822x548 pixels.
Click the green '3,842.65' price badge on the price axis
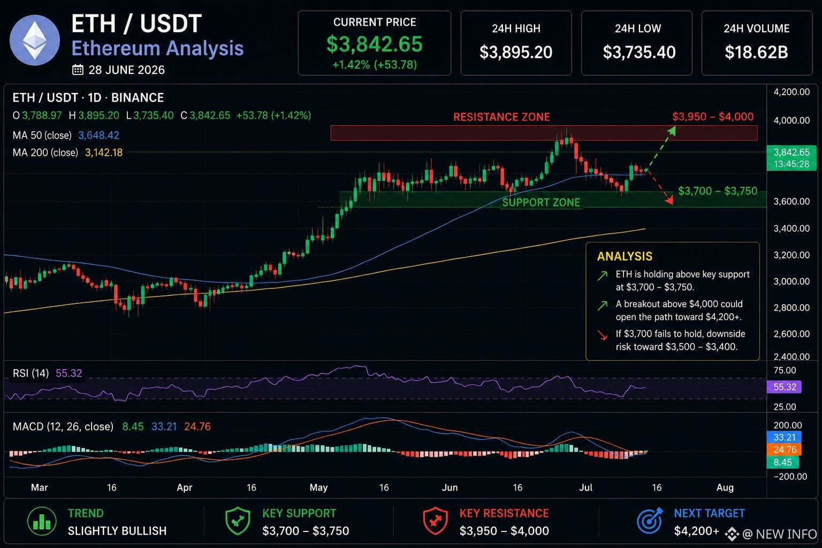click(x=791, y=153)
